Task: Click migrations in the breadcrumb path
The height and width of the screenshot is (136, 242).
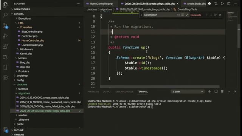Action: click(106, 9)
